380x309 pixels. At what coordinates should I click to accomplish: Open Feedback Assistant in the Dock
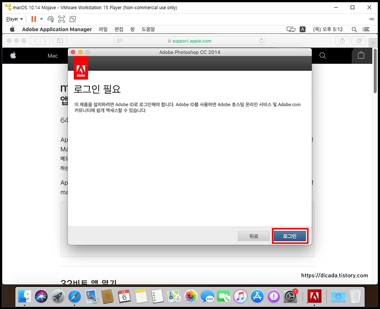274,296
